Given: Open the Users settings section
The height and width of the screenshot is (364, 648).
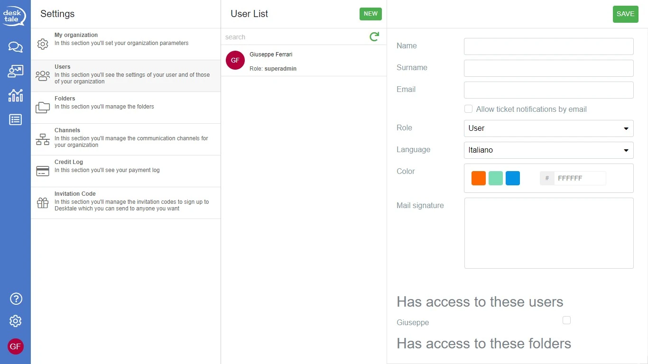Looking at the screenshot, I should coord(126,76).
